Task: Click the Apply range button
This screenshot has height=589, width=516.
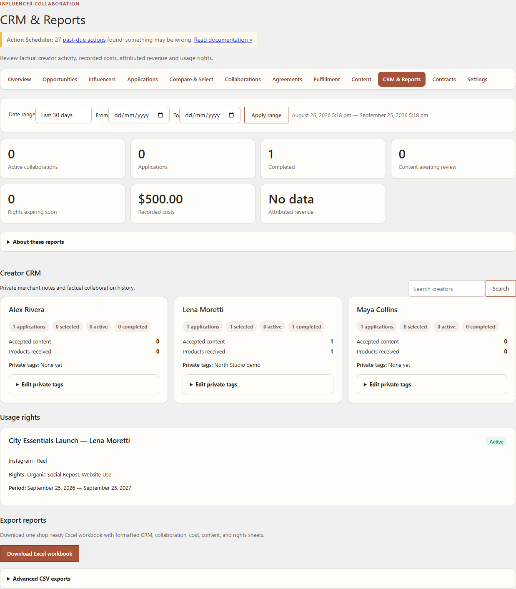Action: tap(266, 115)
